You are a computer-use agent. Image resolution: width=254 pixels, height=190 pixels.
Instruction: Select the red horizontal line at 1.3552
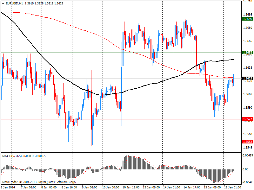(121, 142)
